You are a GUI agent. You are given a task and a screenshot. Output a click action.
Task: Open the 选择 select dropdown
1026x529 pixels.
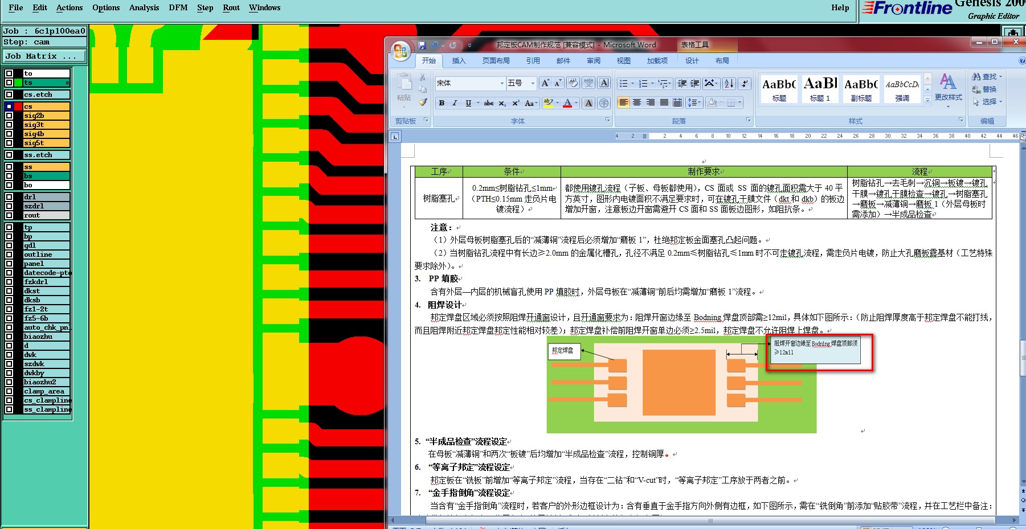(987, 102)
